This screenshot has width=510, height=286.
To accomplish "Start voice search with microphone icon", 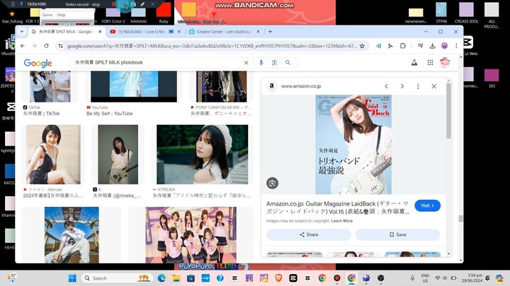I will (261, 63).
